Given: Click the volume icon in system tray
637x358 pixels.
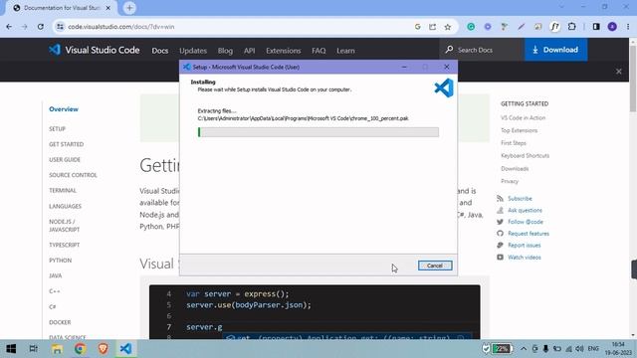Looking at the screenshot, I should pyautogui.click(x=579, y=349).
